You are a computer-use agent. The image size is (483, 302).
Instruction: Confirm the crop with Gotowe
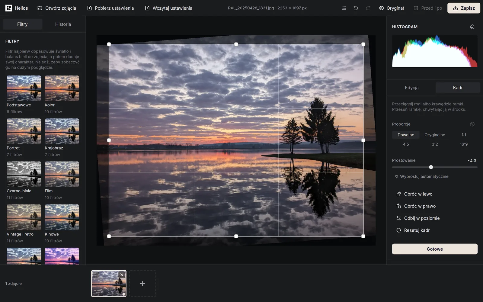pyautogui.click(x=435, y=249)
